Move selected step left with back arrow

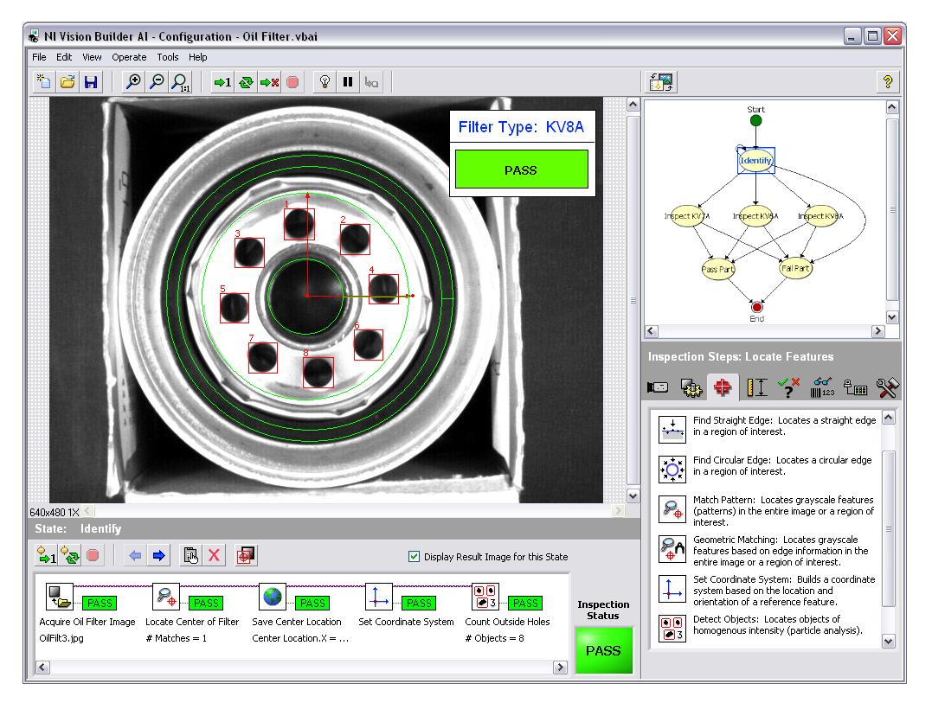click(x=135, y=556)
